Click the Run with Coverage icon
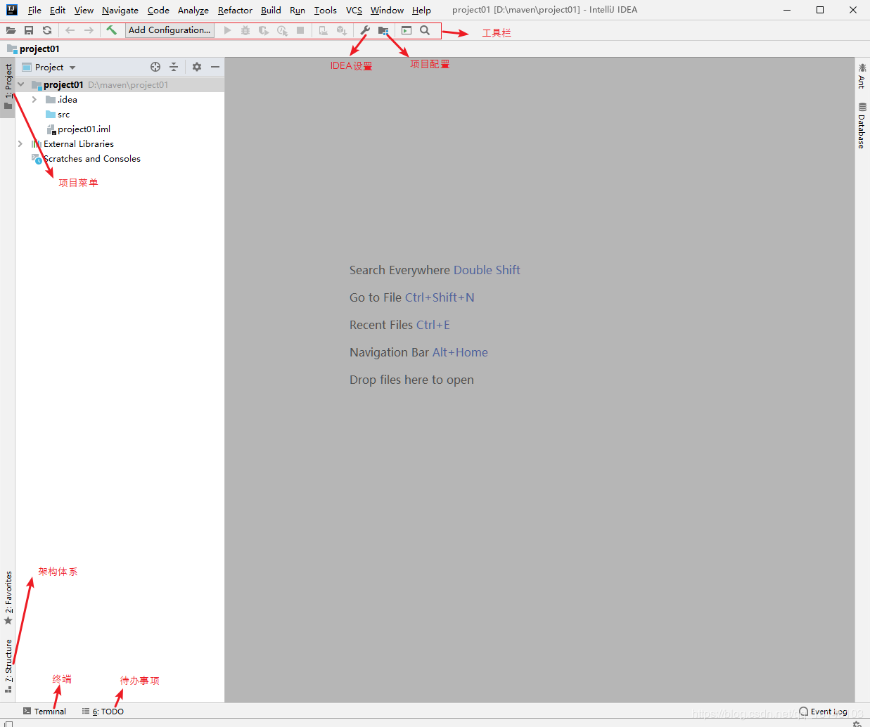870x727 pixels. click(264, 30)
